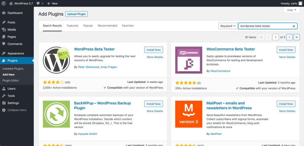
Task: Open the comments bubble in admin bar
Action: (38, 4)
